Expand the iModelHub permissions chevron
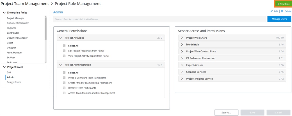This screenshot has height=116, width=292. click(182, 45)
